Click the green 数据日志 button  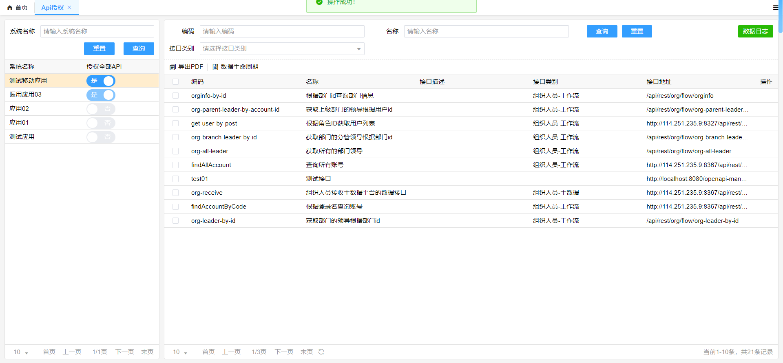(x=755, y=31)
